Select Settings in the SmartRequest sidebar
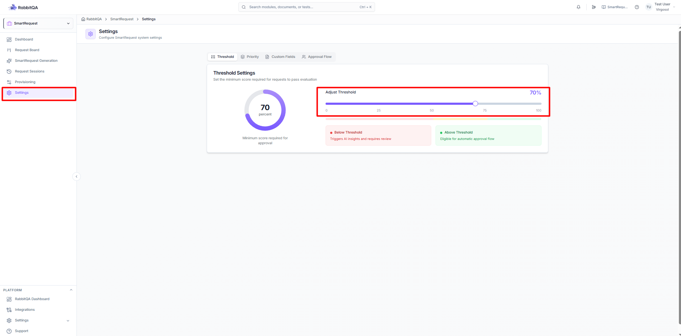The image size is (681, 336). coord(38,93)
